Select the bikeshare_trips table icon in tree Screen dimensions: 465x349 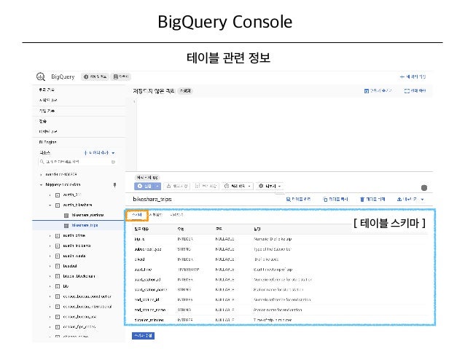[66, 226]
